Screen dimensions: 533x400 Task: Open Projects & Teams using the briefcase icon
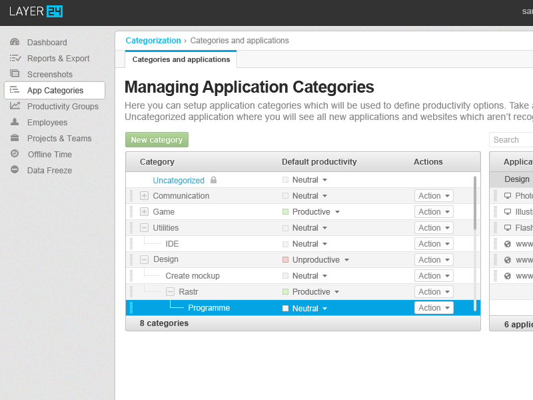[x=15, y=138]
